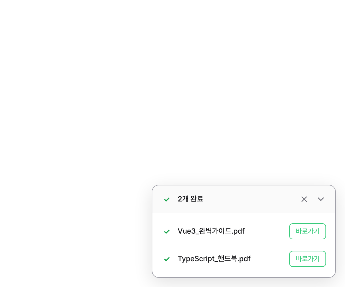345x287 pixels.
Task: Select the success indicator on the Vue3 row
Action: [166, 231]
